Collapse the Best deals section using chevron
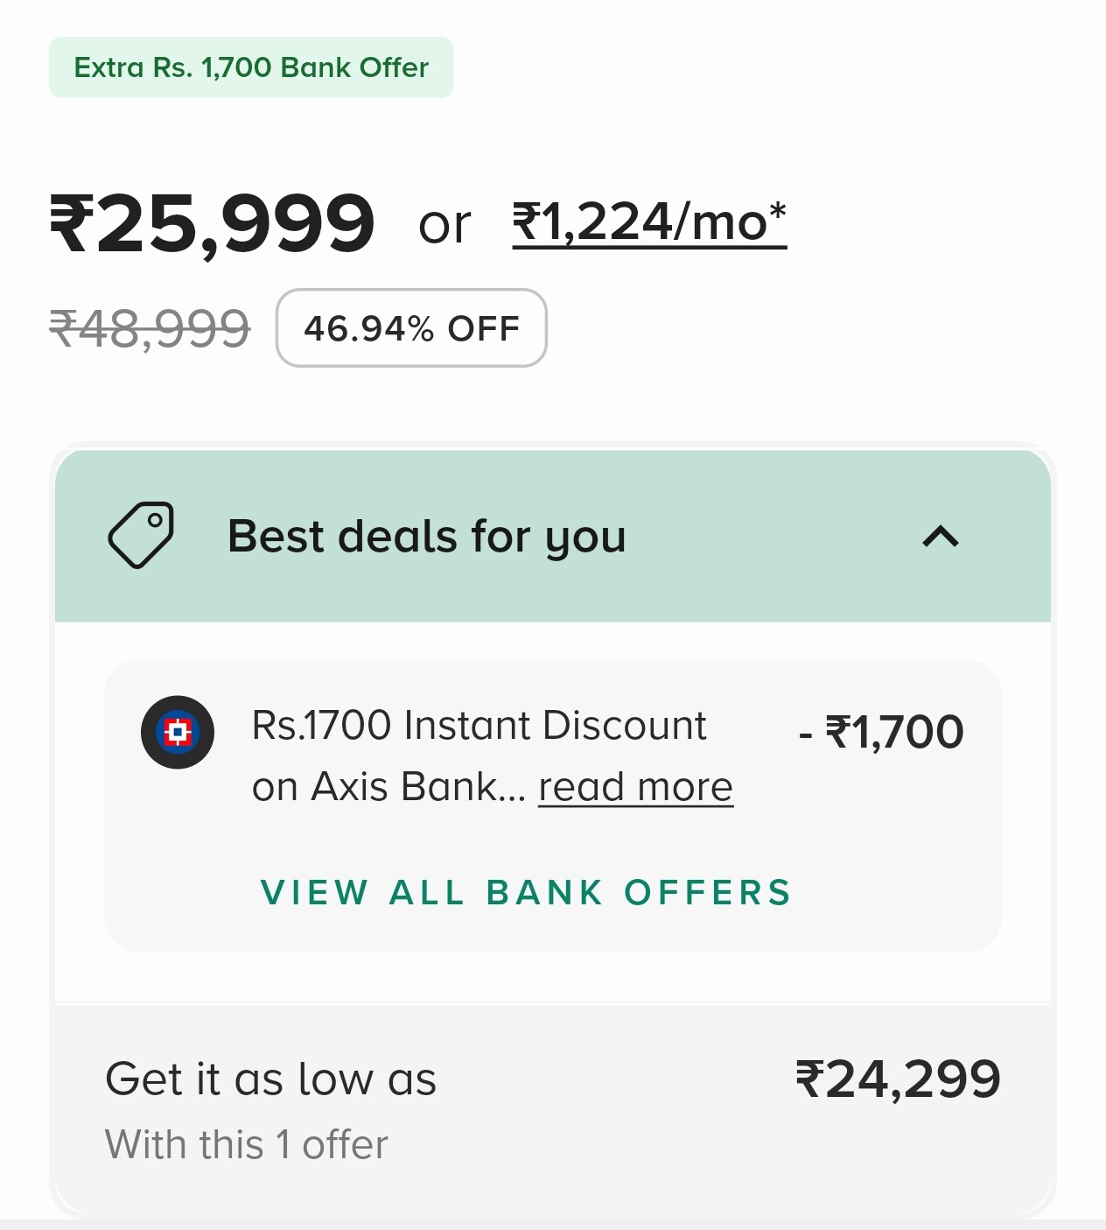Image resolution: width=1106 pixels, height=1230 pixels. click(941, 536)
